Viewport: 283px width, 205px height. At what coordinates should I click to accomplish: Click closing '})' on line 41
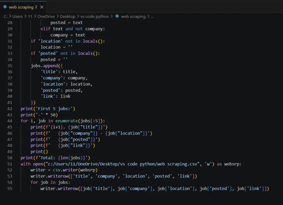(33, 103)
